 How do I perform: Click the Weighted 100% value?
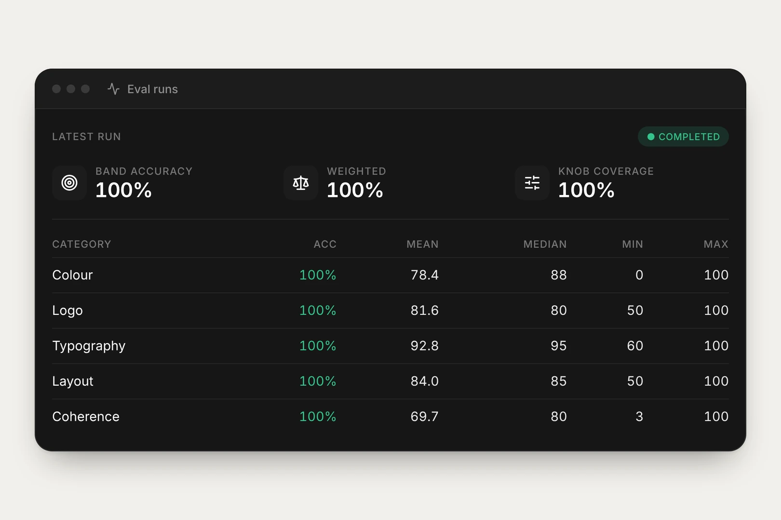[x=355, y=190]
